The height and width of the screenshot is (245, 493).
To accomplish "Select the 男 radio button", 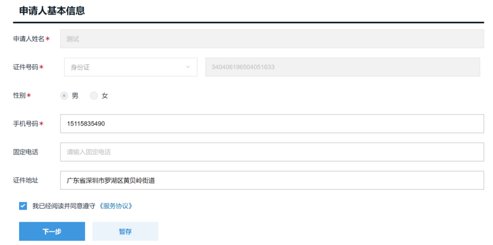I will [64, 96].
